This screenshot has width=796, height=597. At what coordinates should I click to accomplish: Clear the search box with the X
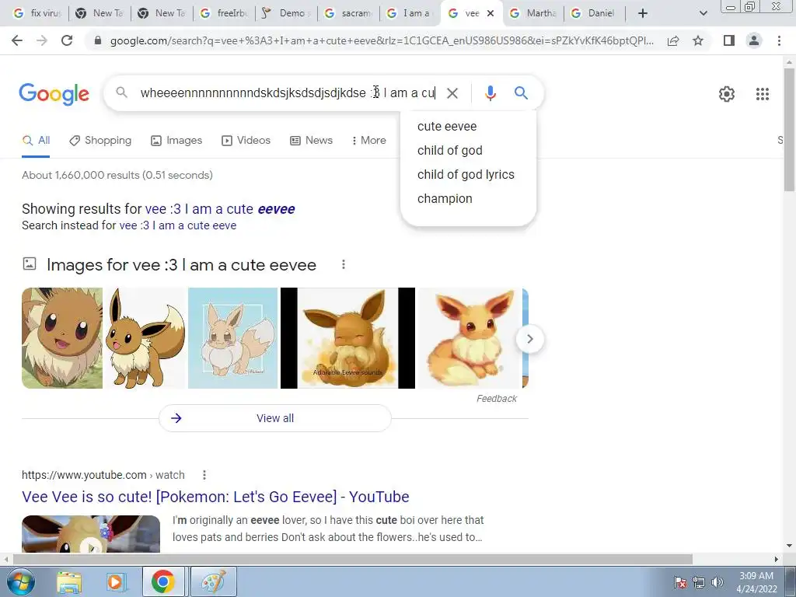coord(452,93)
